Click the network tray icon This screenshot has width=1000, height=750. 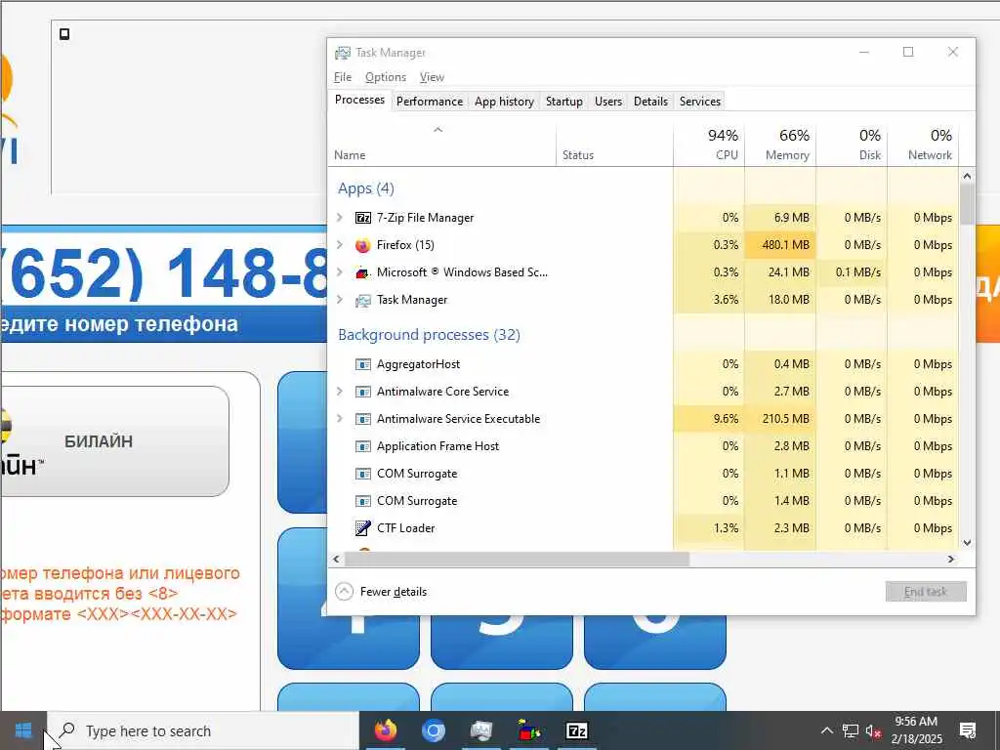point(851,730)
